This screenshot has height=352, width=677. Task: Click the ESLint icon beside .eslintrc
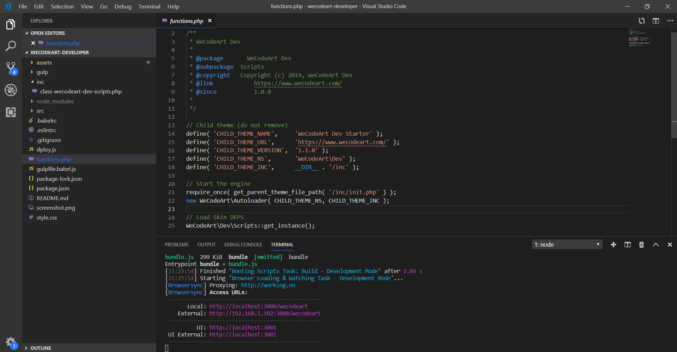[31, 130]
